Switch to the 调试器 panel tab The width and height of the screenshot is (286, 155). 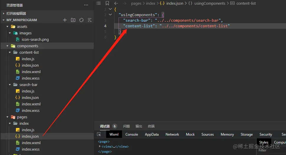105,126
